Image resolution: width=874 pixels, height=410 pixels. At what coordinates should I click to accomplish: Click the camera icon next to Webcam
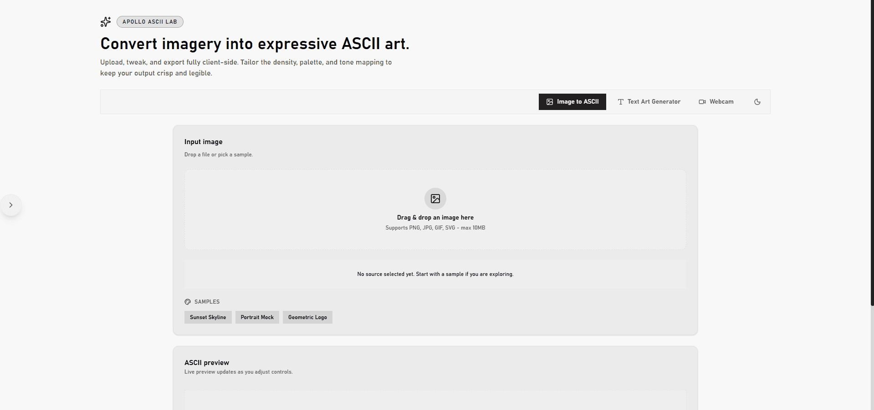(702, 102)
